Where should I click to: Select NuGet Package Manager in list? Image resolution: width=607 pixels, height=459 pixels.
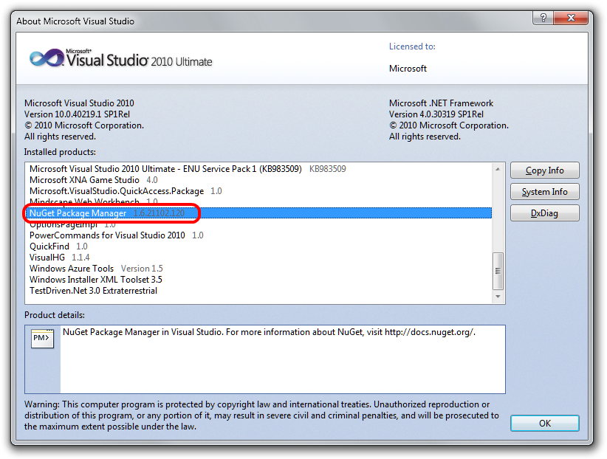[78, 213]
